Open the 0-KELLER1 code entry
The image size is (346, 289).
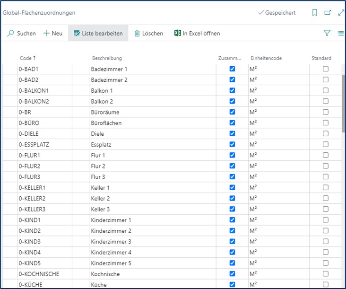tap(32, 188)
